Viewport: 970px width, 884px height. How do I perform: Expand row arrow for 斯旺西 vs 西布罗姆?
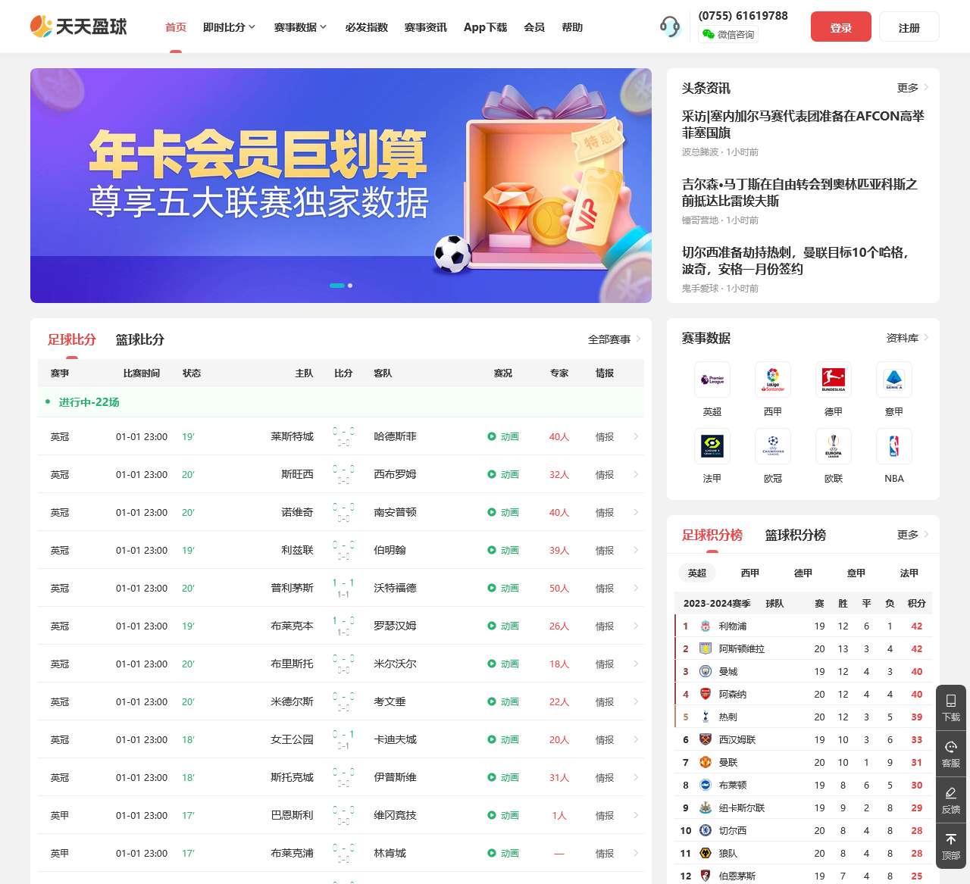(636, 474)
